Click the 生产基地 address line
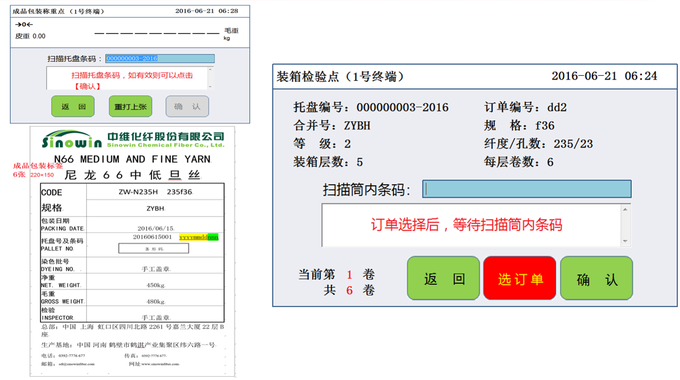 [x=128, y=345]
